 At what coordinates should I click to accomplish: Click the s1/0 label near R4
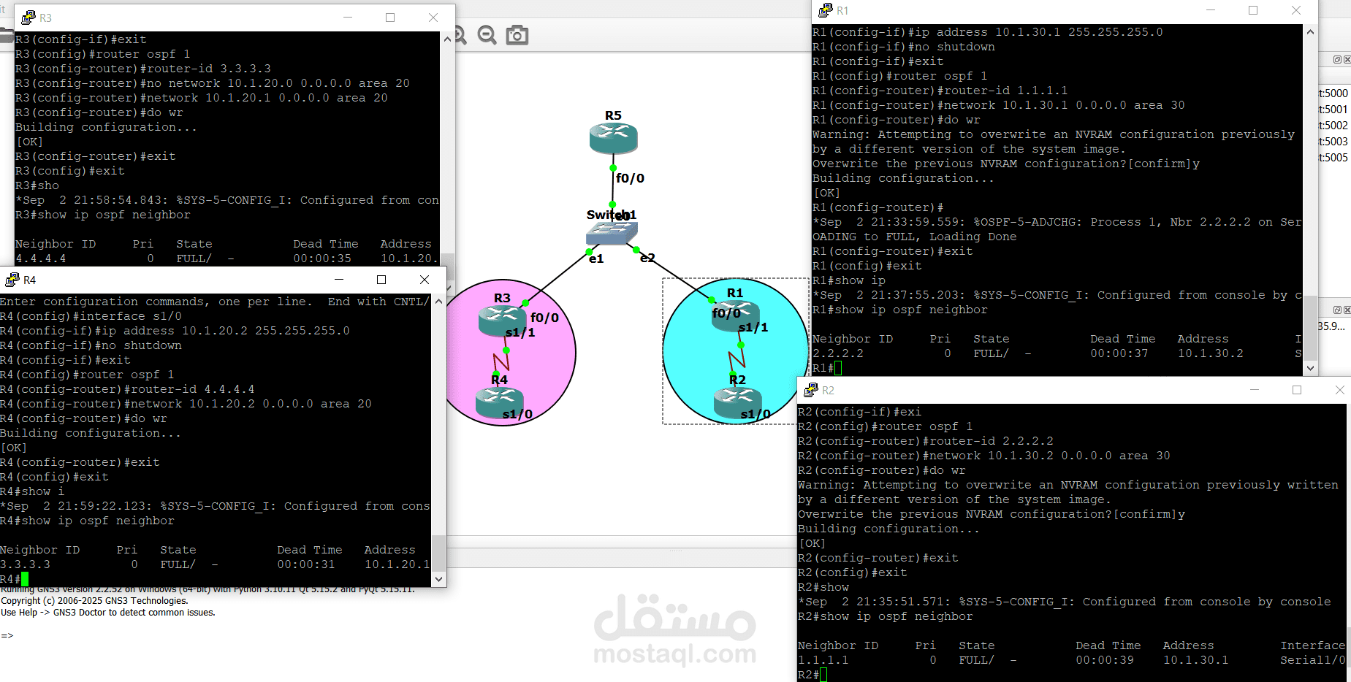(517, 414)
